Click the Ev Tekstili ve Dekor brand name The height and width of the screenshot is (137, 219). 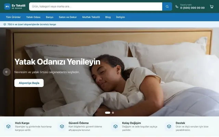point(18,7)
